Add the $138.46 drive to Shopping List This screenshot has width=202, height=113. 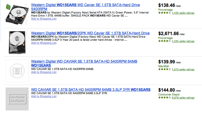pos(44,19)
